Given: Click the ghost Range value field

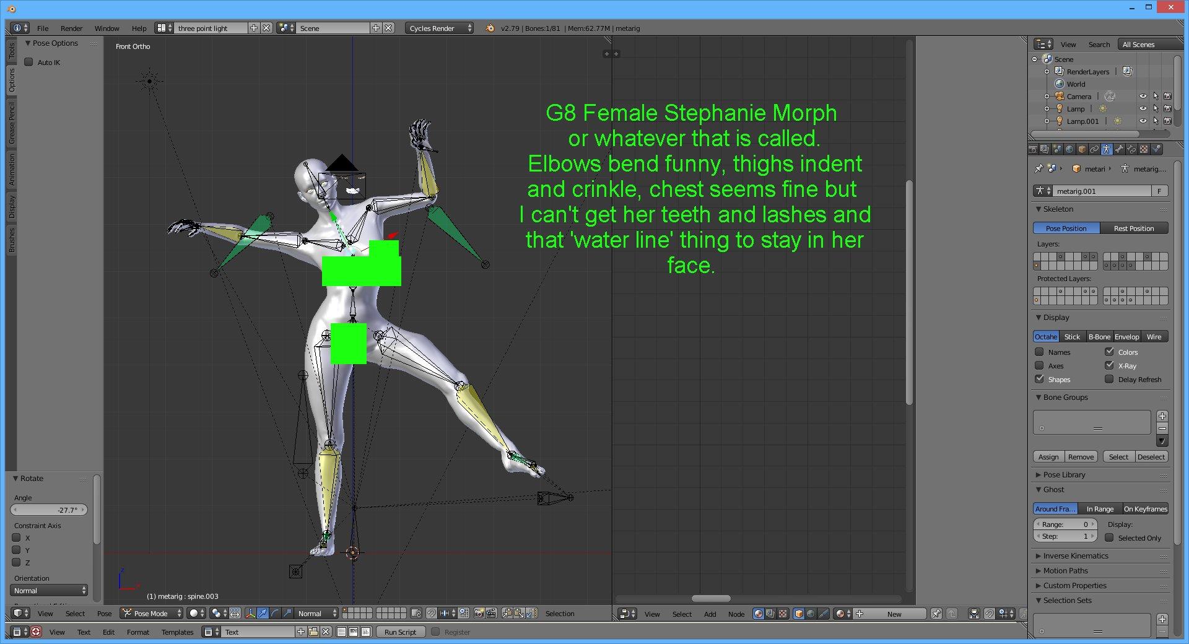Looking at the screenshot, I should coord(1065,524).
